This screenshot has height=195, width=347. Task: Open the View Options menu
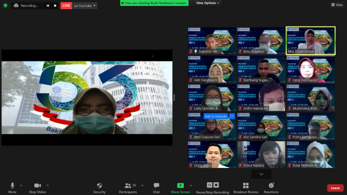pyautogui.click(x=207, y=3)
